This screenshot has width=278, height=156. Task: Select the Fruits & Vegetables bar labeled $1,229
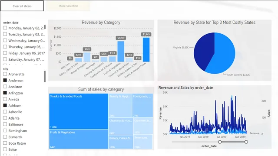[121, 52]
